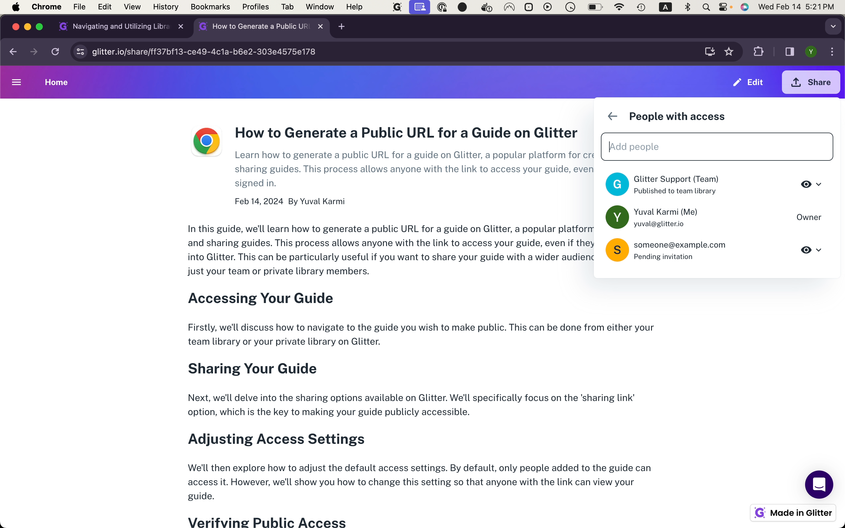The height and width of the screenshot is (528, 845).
Task: Open Chrome extensions puzzle icon
Action: click(x=758, y=52)
